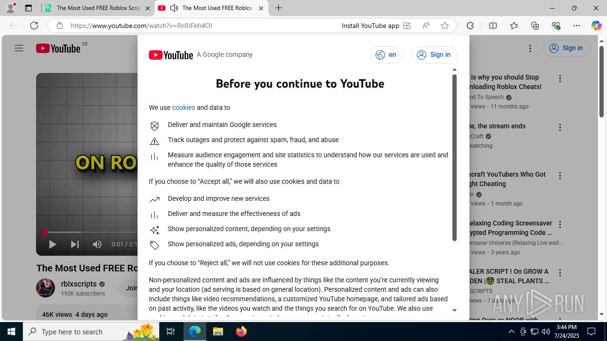
Task: Mute the video player volume
Action: (x=97, y=244)
